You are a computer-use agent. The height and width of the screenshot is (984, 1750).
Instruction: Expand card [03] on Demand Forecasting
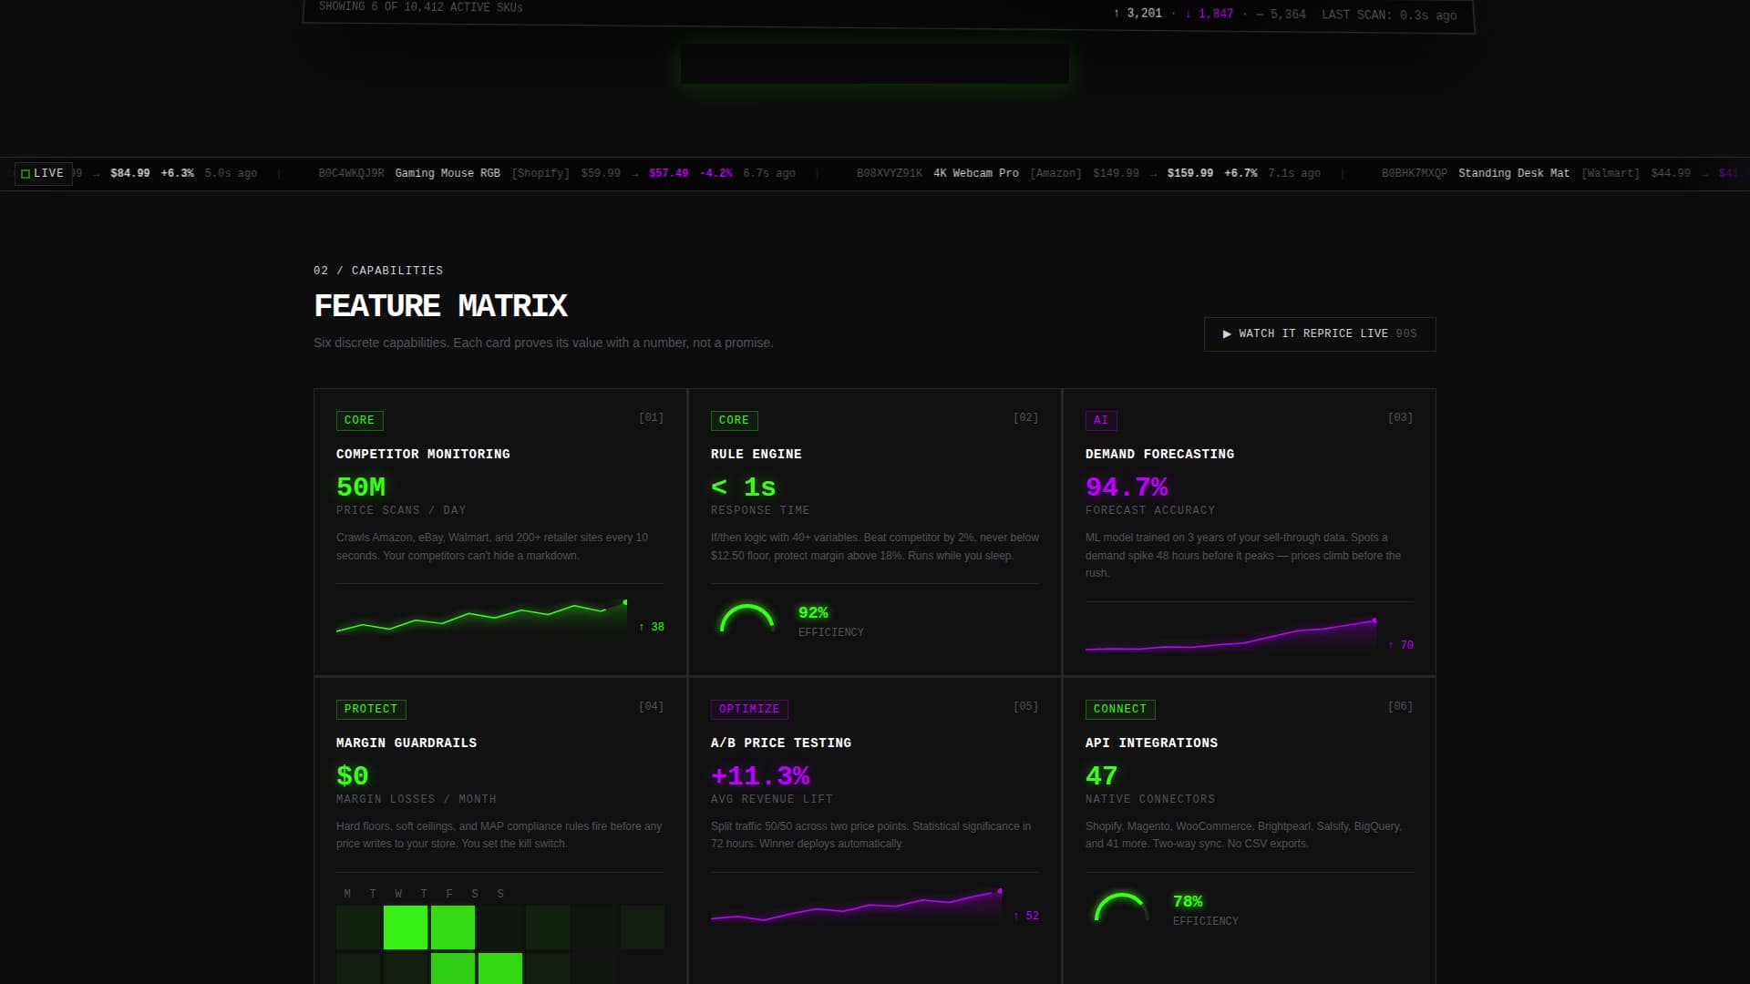click(x=1401, y=417)
